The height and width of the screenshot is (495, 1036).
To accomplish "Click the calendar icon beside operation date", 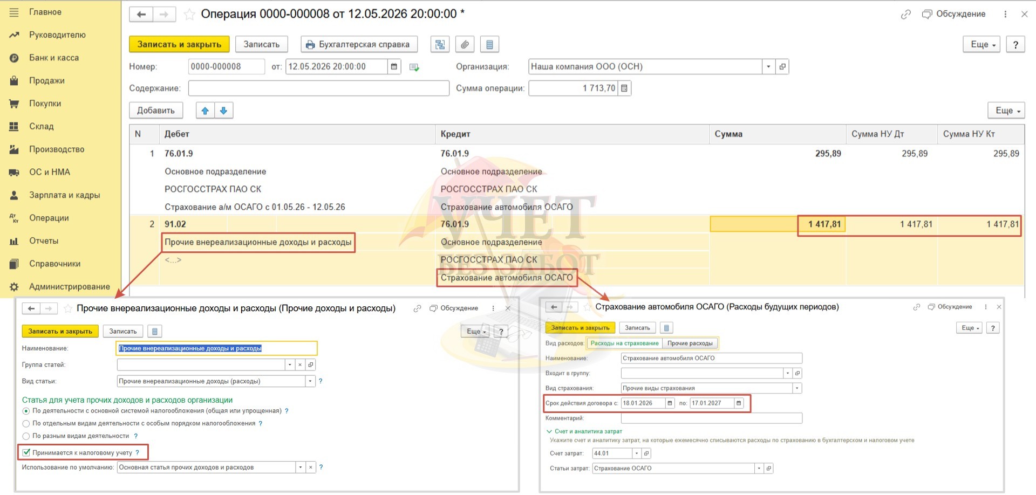I will point(394,66).
